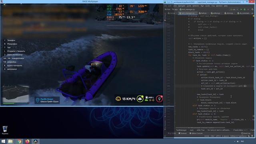Open Search Everywhere magnifier in PyCharm
Viewport: 256px width, 144px height.
coord(252,10)
